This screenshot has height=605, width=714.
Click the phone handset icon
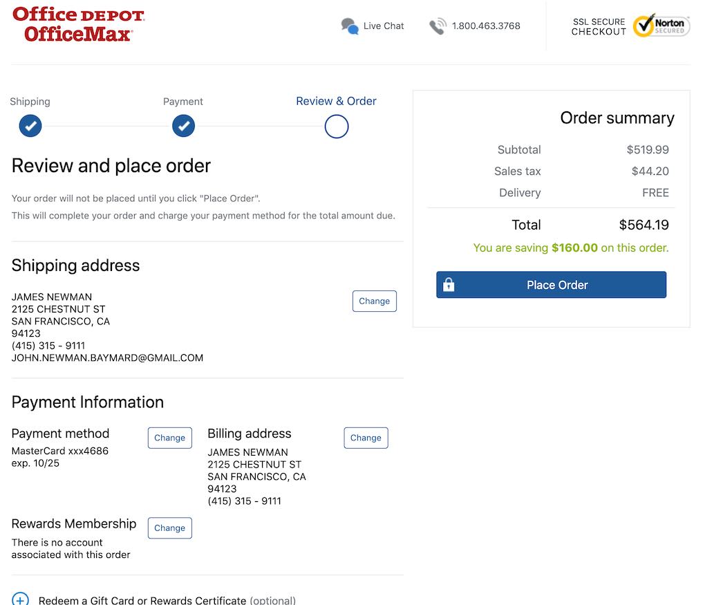click(438, 26)
